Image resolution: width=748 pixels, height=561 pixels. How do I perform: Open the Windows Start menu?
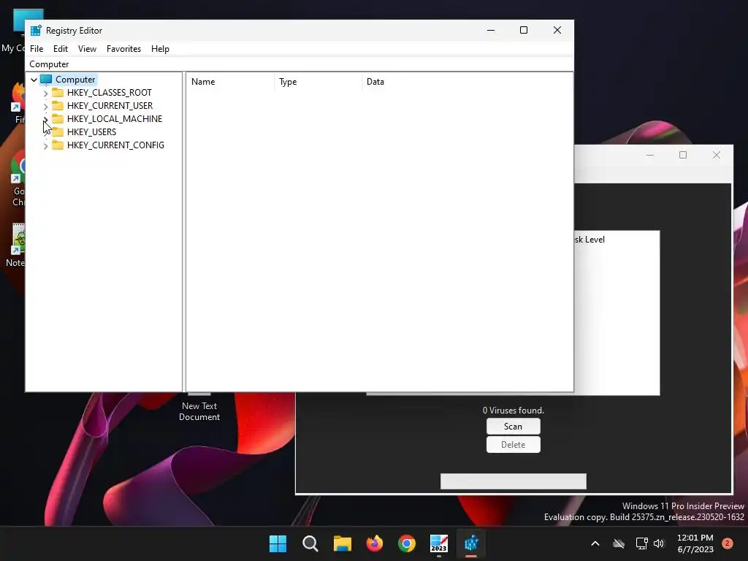click(278, 543)
